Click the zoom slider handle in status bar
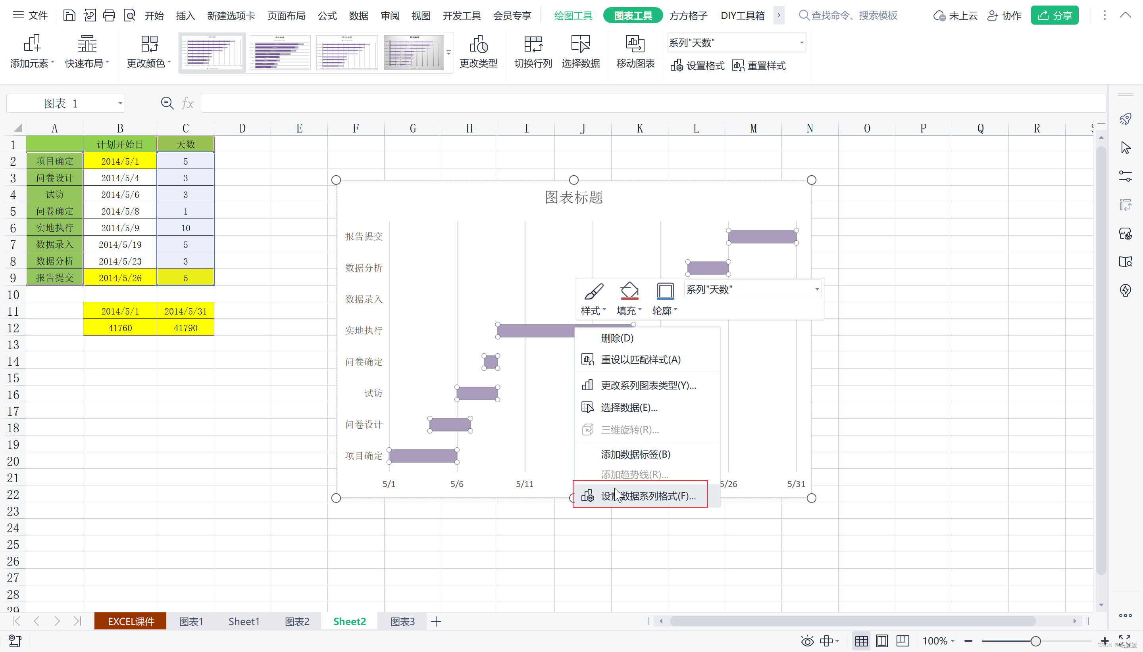This screenshot has width=1143, height=652. coord(1035,641)
